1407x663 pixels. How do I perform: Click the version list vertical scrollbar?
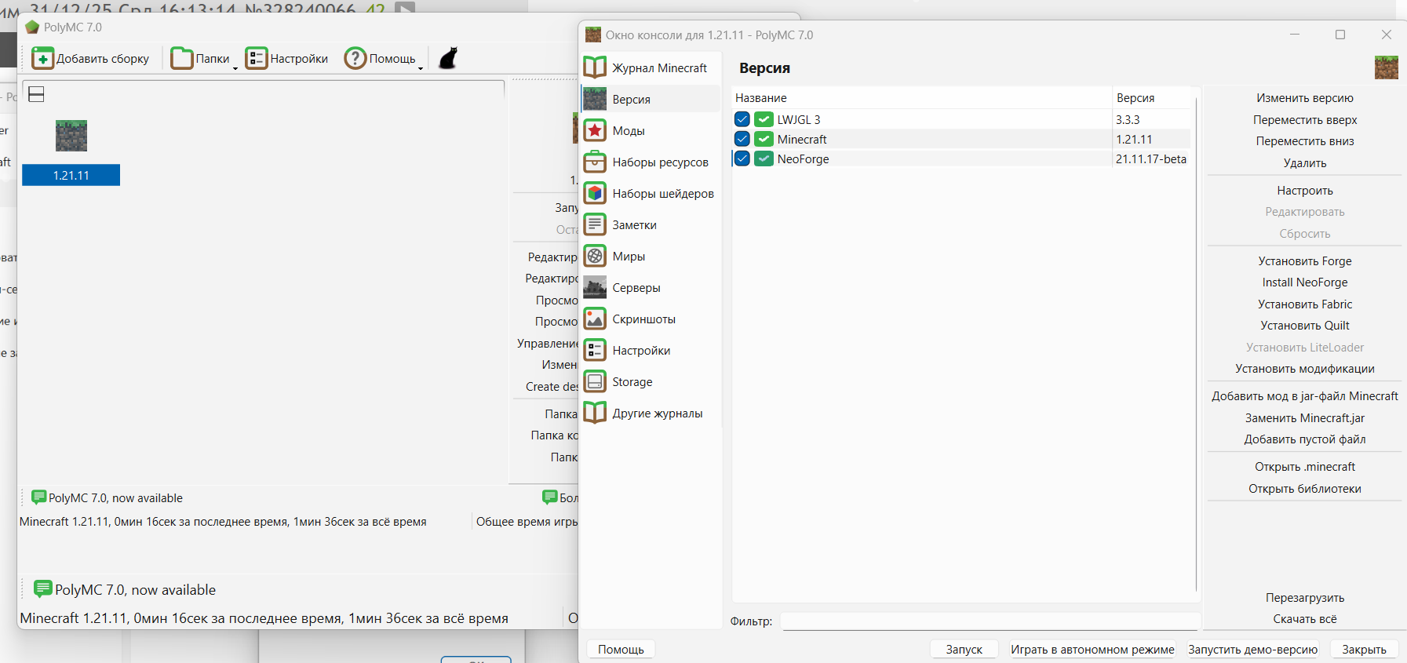[x=1196, y=344]
